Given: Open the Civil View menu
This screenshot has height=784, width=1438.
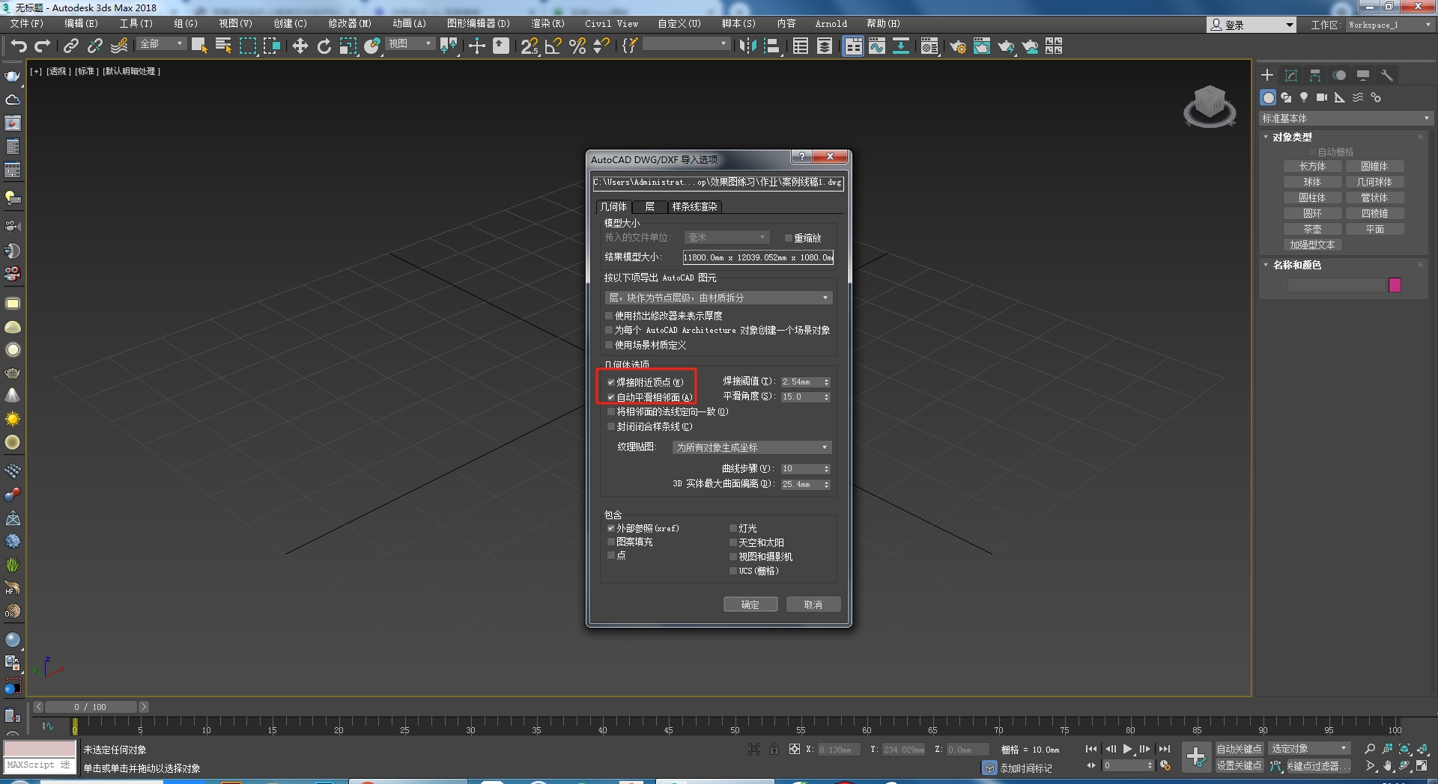Looking at the screenshot, I should pyautogui.click(x=611, y=24).
